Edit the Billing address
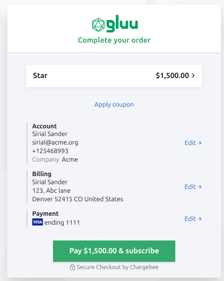 pos(193,187)
